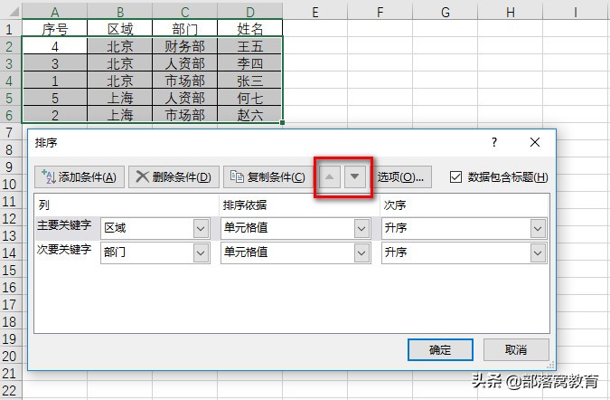Toggle 数据包含标题 checkbox

(455, 177)
